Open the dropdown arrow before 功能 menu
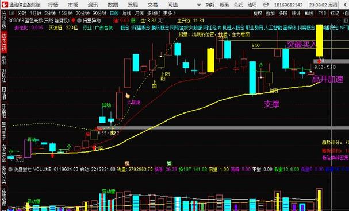Viewport: 349px width, 211px height. pyautogui.click(x=199, y=5)
